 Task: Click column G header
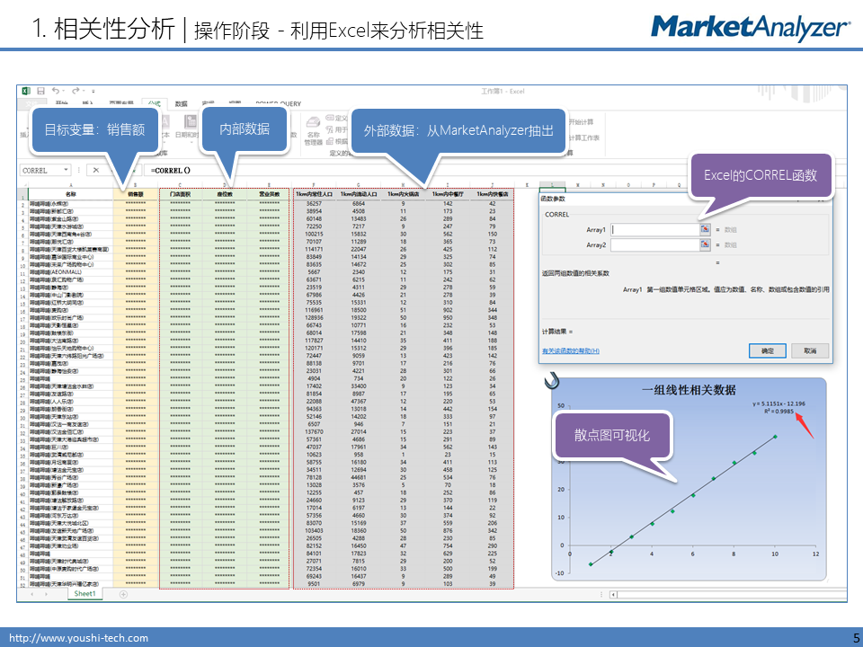pyautogui.click(x=359, y=185)
